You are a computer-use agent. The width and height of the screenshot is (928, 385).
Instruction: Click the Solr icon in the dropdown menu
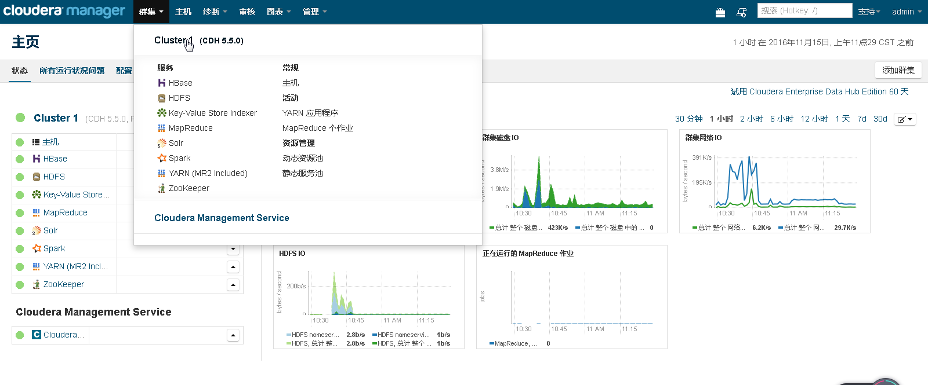pyautogui.click(x=162, y=143)
